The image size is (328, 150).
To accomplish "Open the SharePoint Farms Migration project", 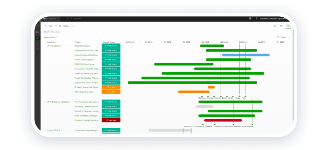I will (87, 73).
